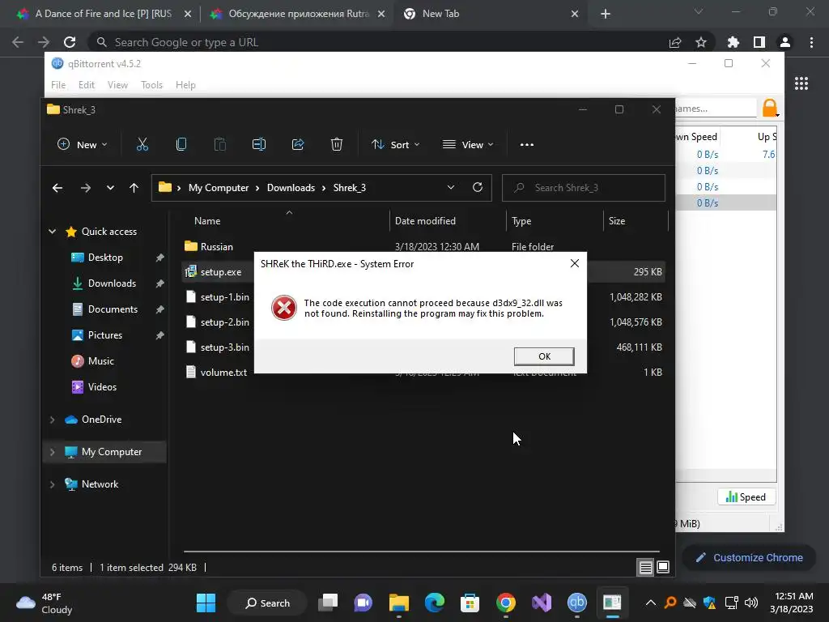Click the Share icon in Explorer toolbar
The image size is (829, 622).
(x=298, y=144)
